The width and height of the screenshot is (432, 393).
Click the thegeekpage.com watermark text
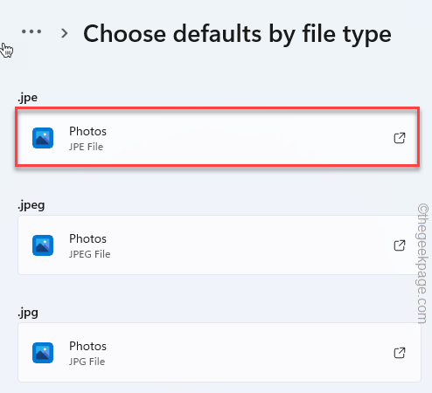[x=422, y=264]
